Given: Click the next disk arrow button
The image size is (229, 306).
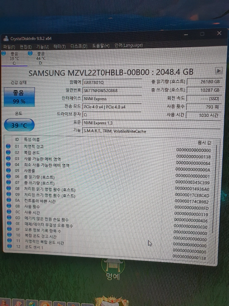Looking at the screenshot, I should [x=219, y=71].
